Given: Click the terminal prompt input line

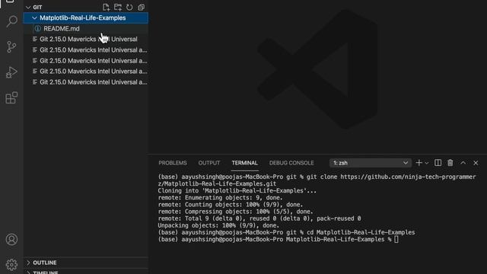Looking at the screenshot, I should click(279, 240).
